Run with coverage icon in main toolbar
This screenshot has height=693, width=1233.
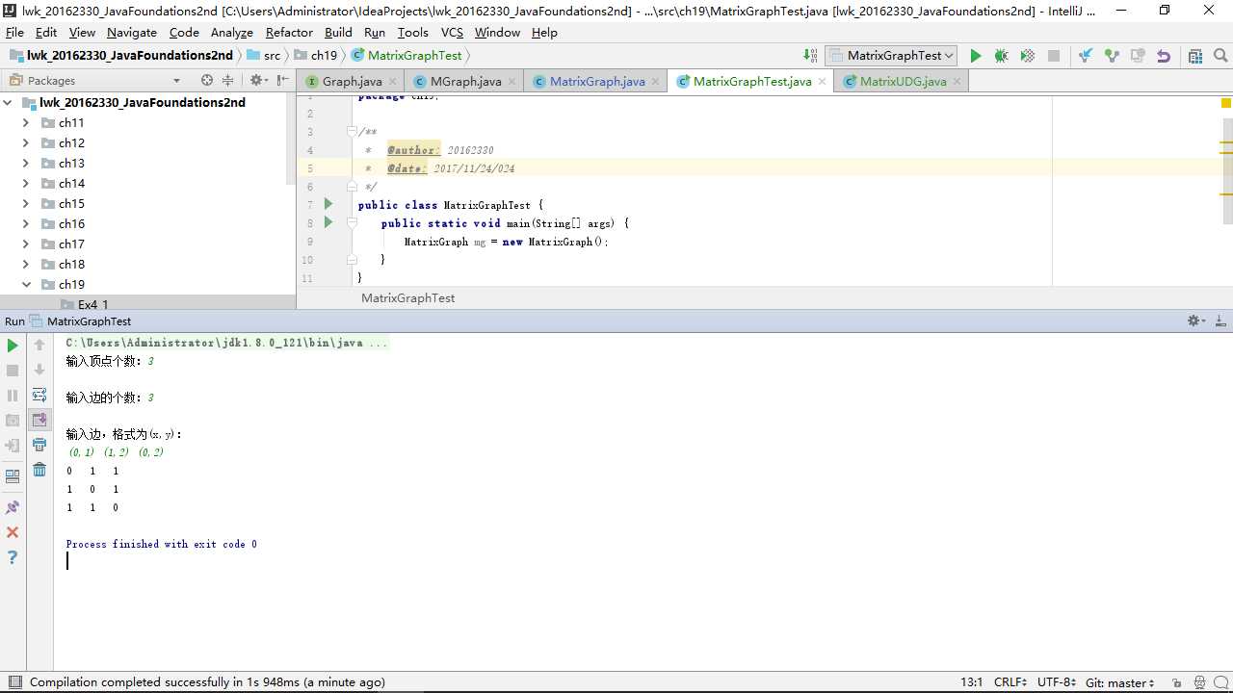click(1027, 56)
